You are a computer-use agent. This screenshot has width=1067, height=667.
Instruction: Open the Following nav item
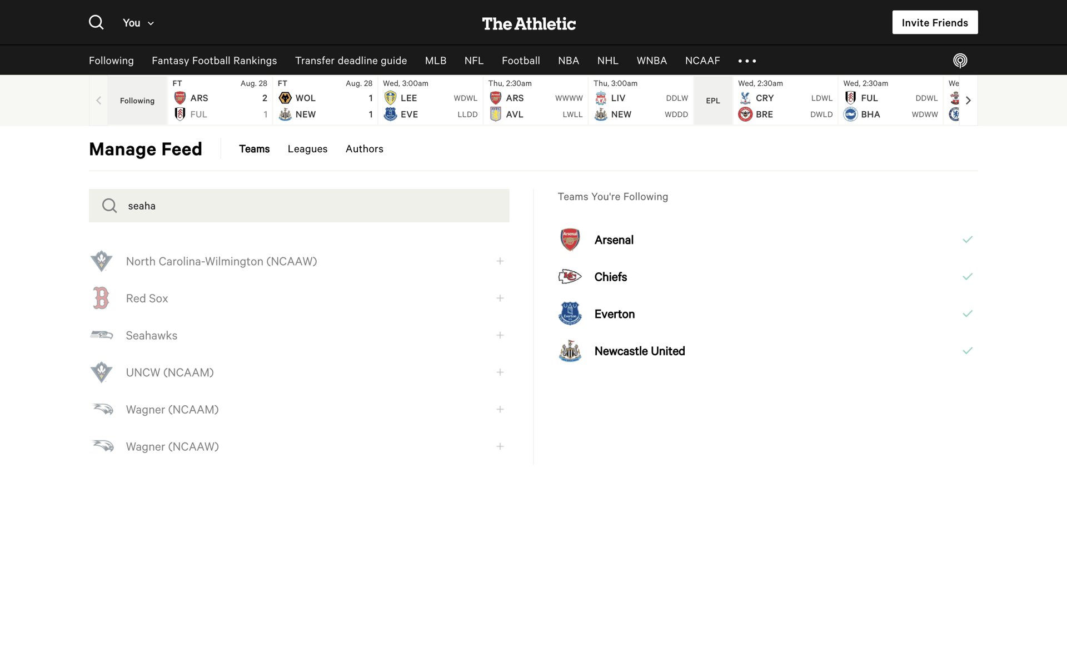[111, 60]
